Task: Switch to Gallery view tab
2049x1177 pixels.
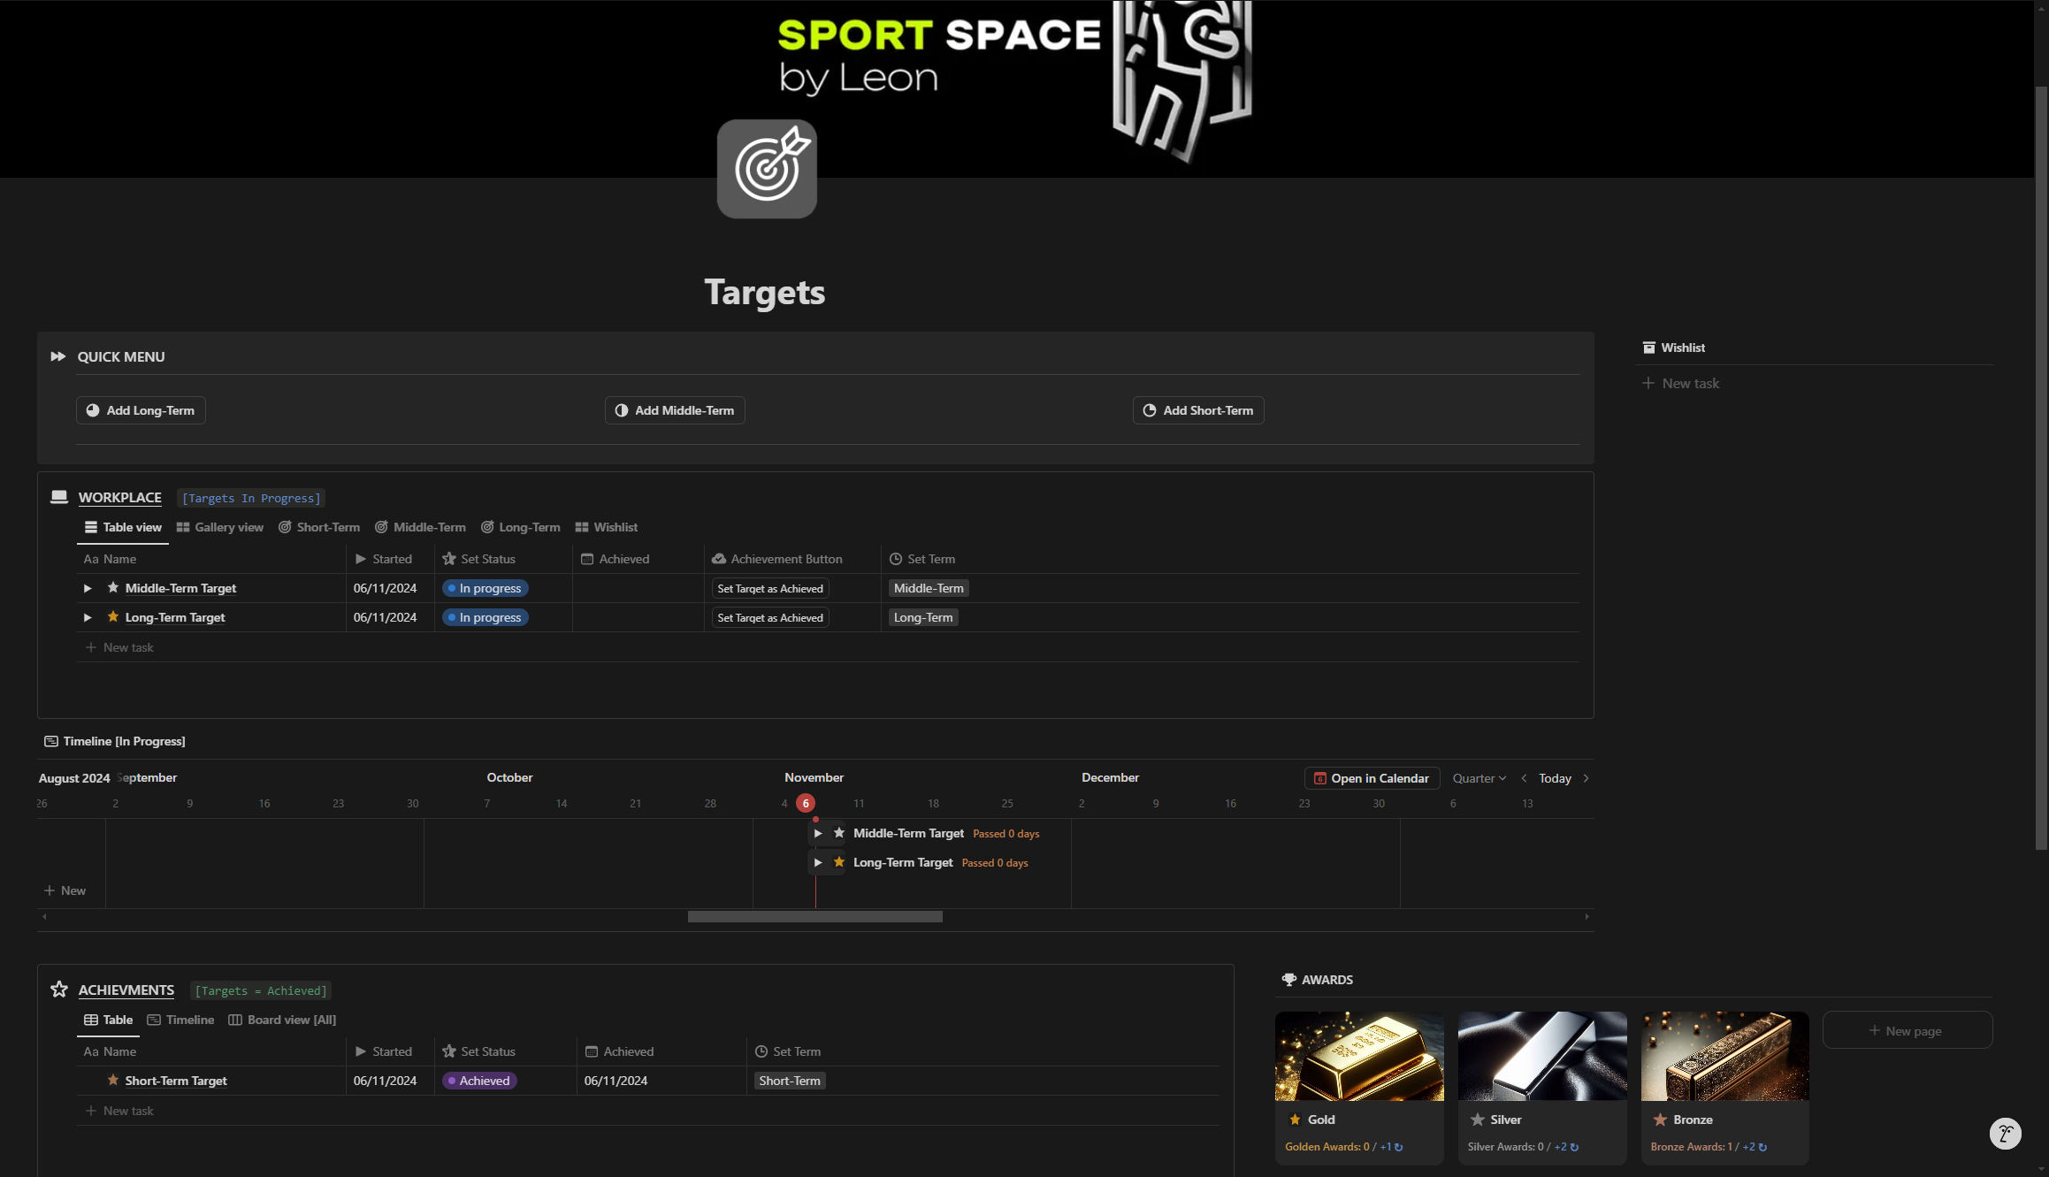Action: click(220, 527)
